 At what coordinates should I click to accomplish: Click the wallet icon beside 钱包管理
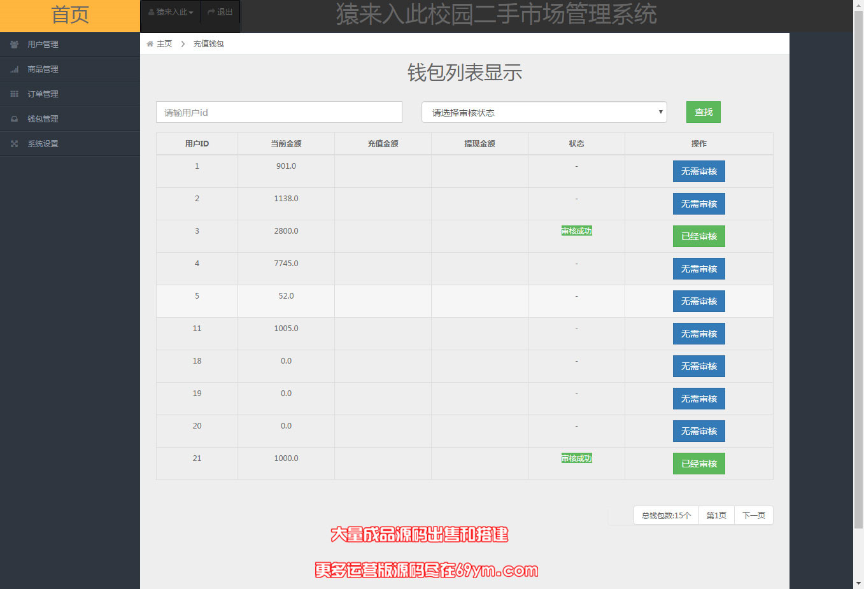14,119
